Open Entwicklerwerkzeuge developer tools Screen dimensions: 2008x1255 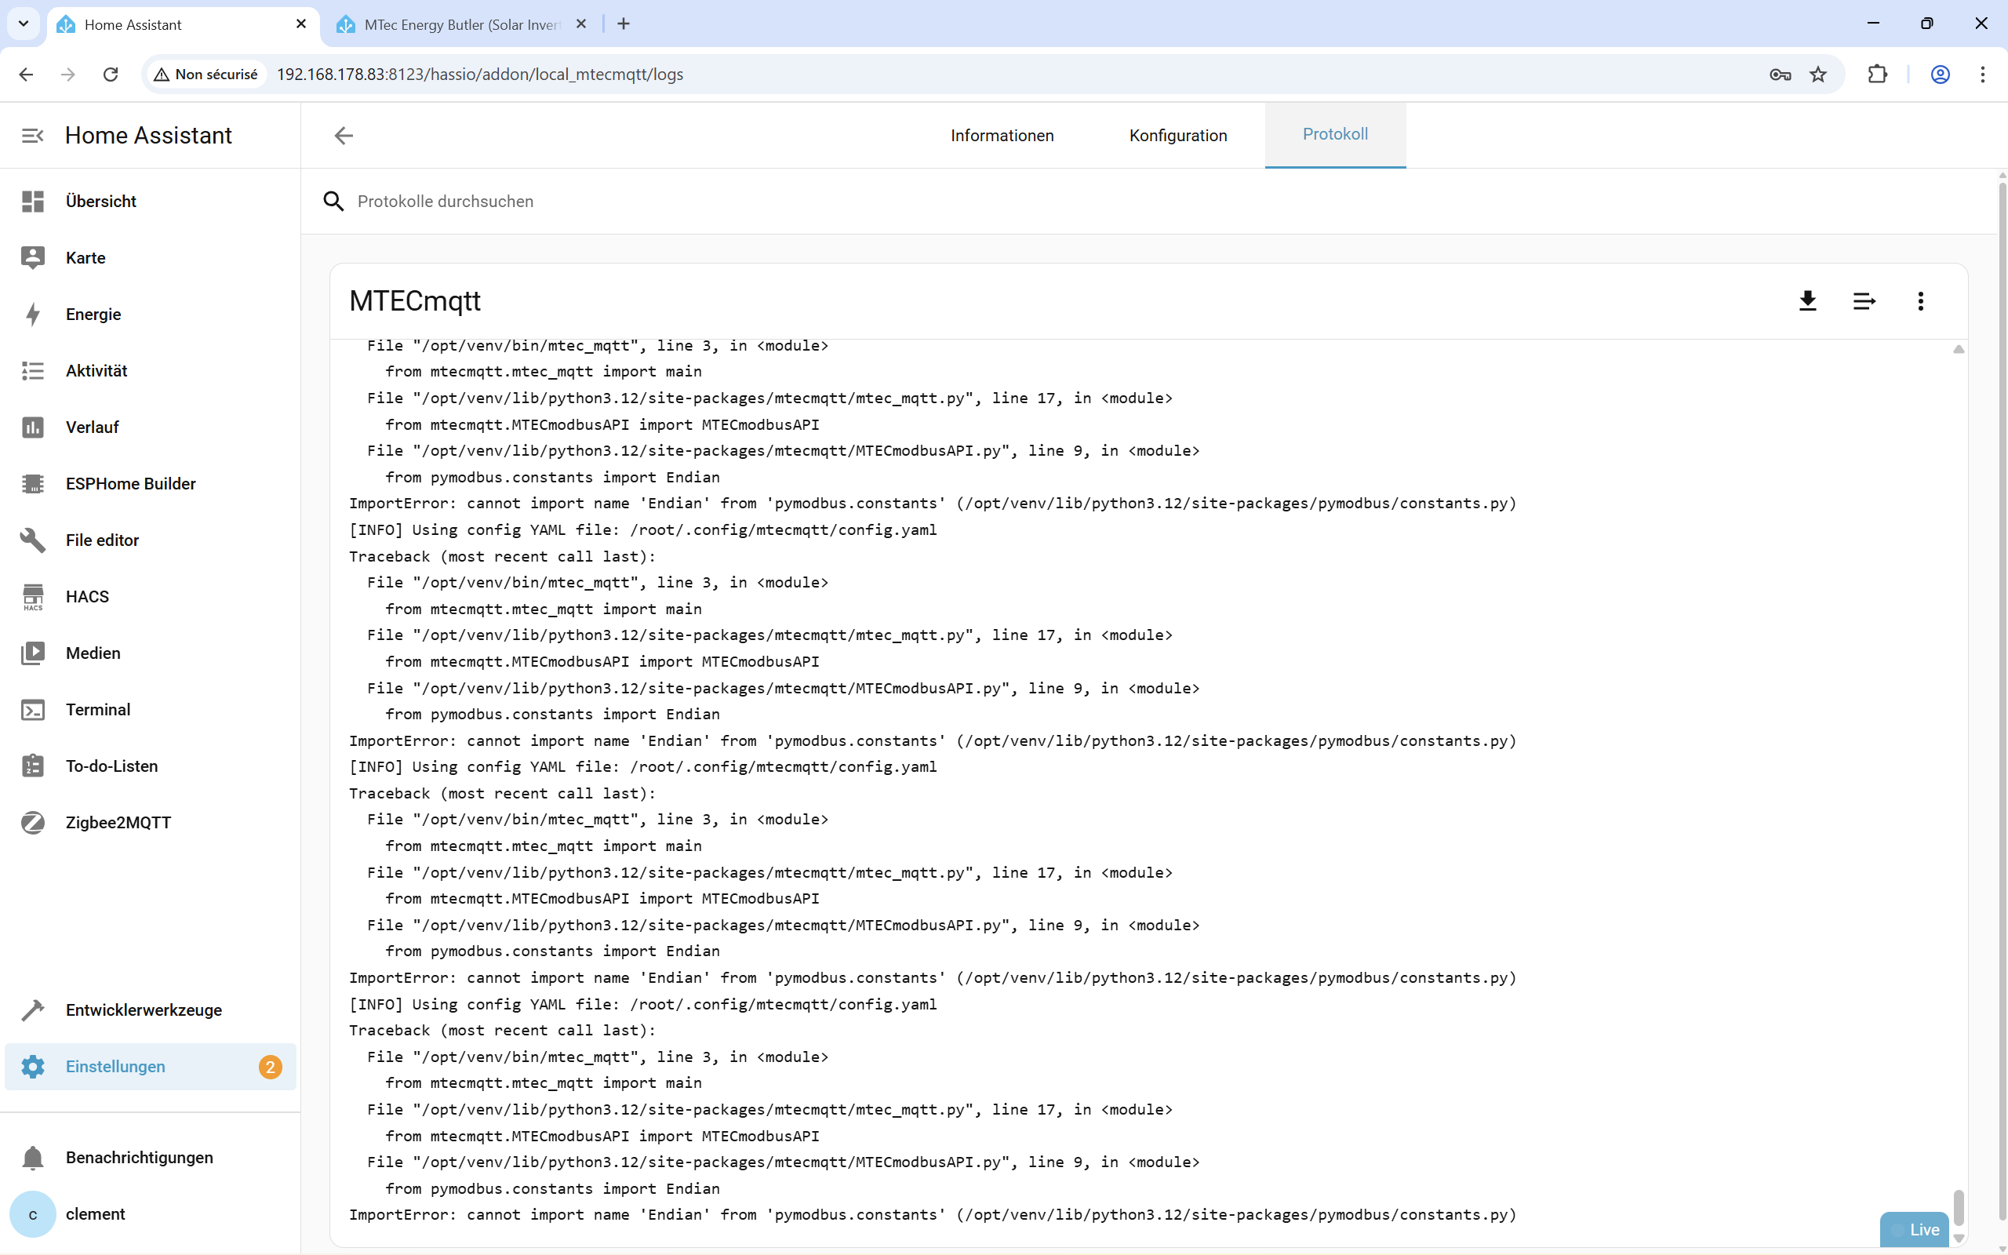tap(144, 1010)
